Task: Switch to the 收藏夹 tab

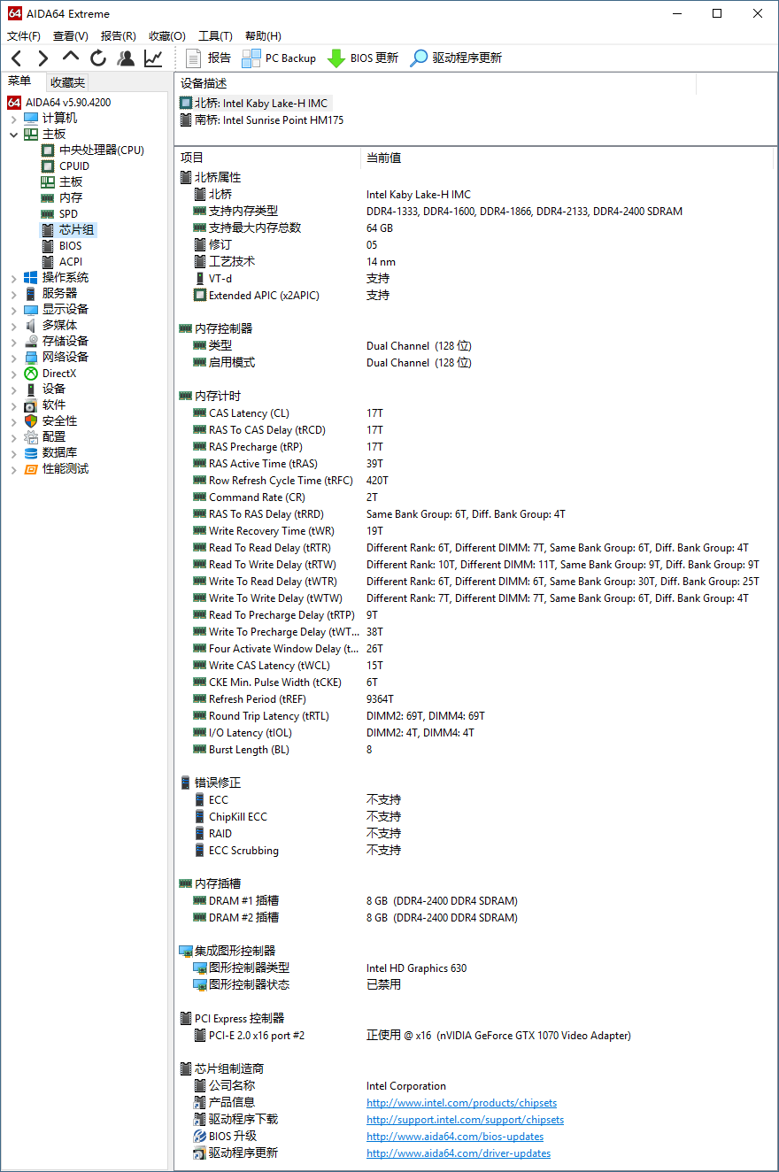Action: coord(66,81)
